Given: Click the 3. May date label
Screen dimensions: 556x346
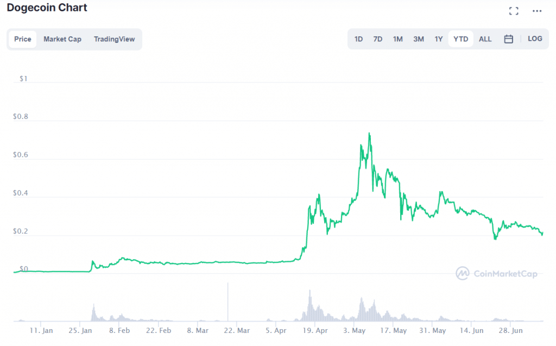Looking at the screenshot, I should (355, 330).
